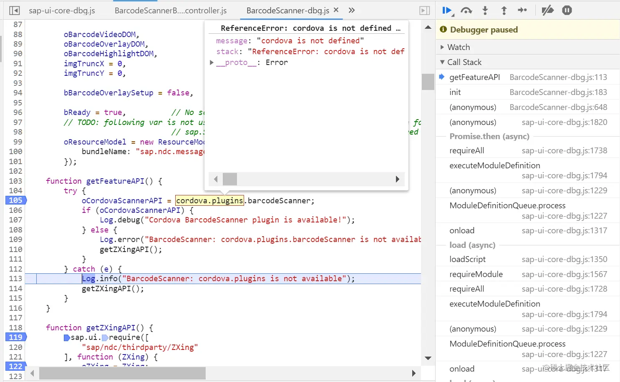The image size is (620, 382).
Task: Open sap-ui-core-dbg.js:1350 source link
Action: [x=565, y=259]
